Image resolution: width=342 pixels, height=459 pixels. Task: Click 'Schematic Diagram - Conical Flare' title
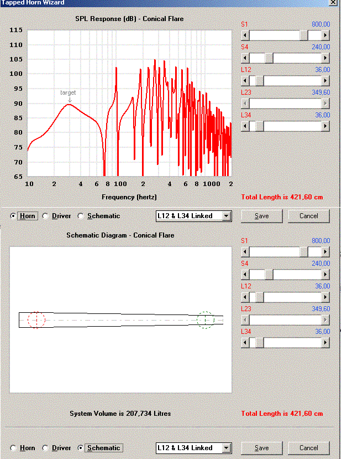click(120, 235)
